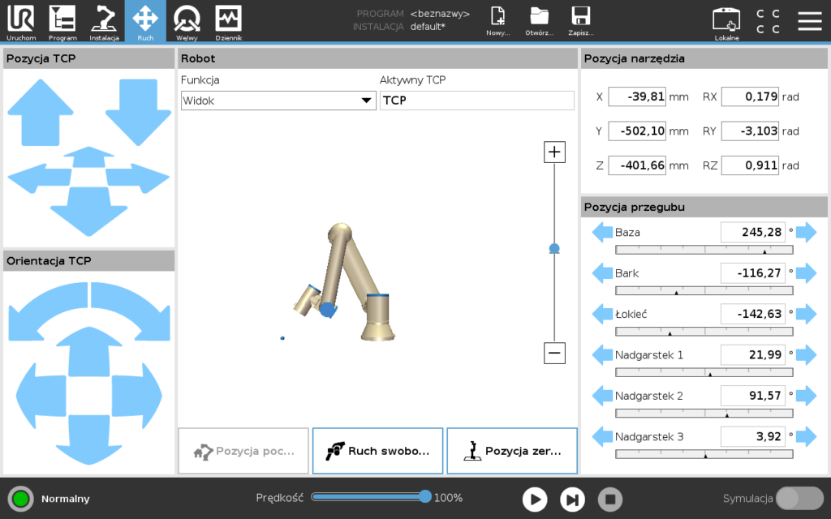This screenshot has width=831, height=519.
Task: Move TCP forward with large lower down arrow
Action: tap(88, 212)
